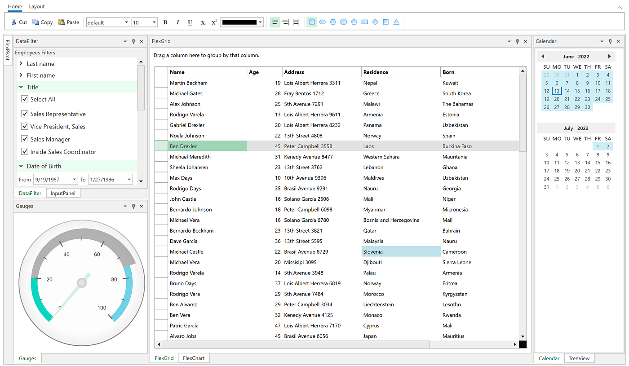Collapse the Date of Birth filter section
Screen dimensions: 629x366
click(x=20, y=165)
